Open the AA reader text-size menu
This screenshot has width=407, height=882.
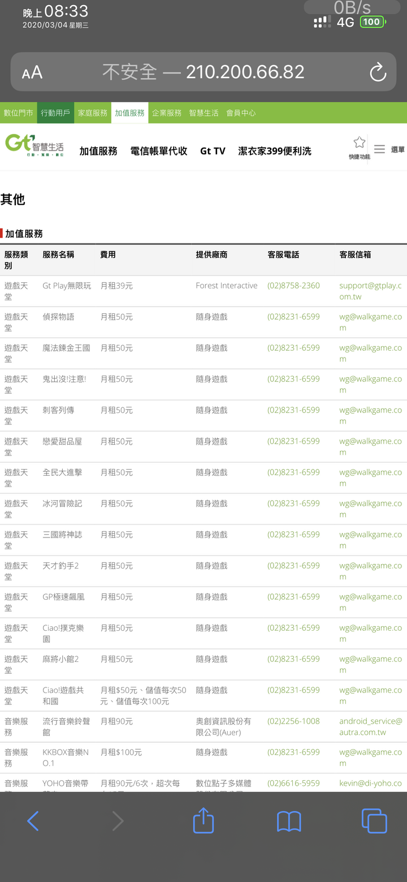(32, 72)
